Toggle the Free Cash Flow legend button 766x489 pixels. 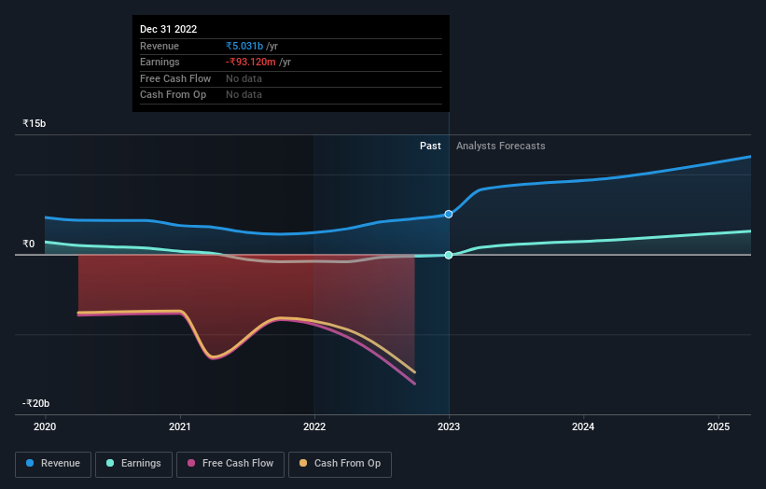(x=230, y=464)
